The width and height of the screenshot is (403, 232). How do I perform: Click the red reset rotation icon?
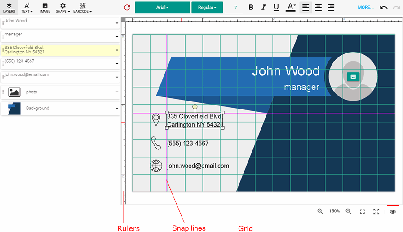click(127, 8)
